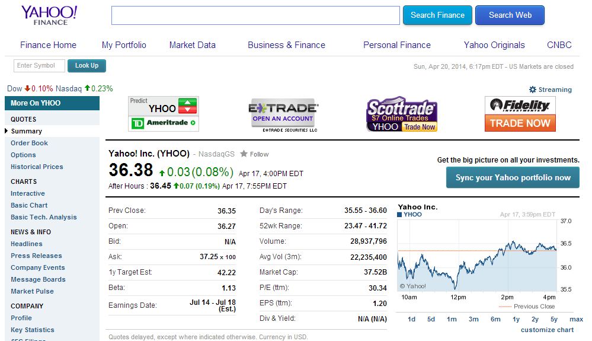
Task: Click the 52wk Range value 23.47 - 41.72
Action: (x=366, y=226)
